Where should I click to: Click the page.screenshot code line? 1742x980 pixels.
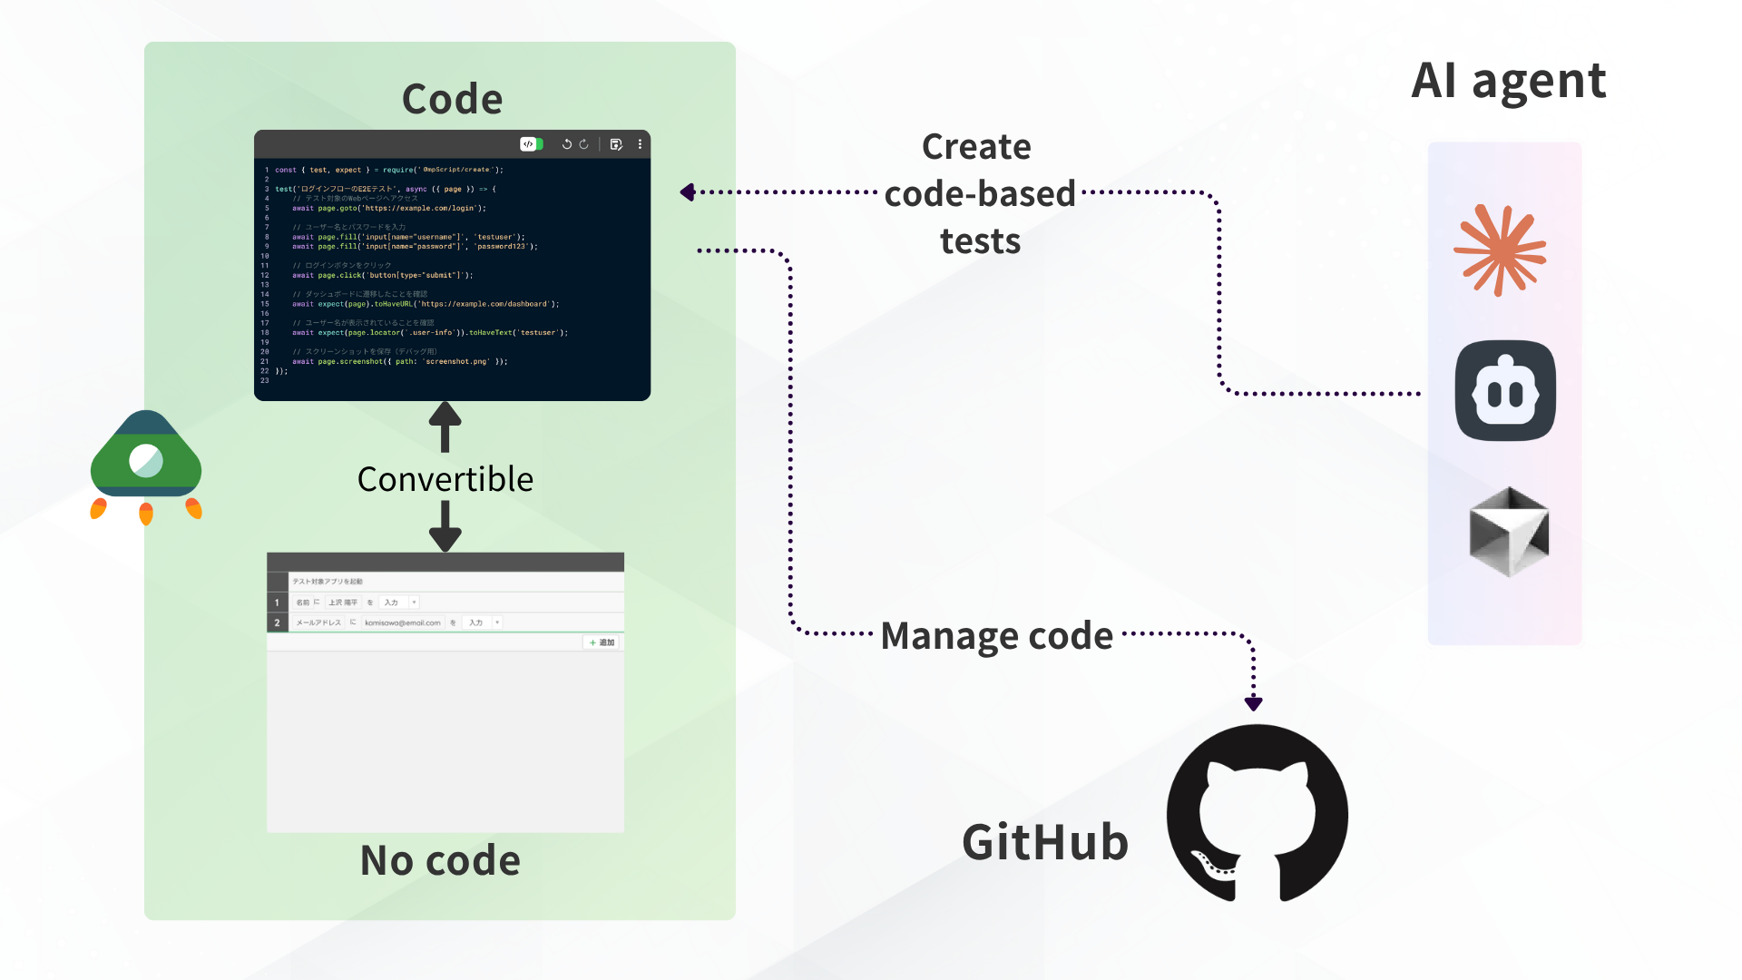coord(400,361)
